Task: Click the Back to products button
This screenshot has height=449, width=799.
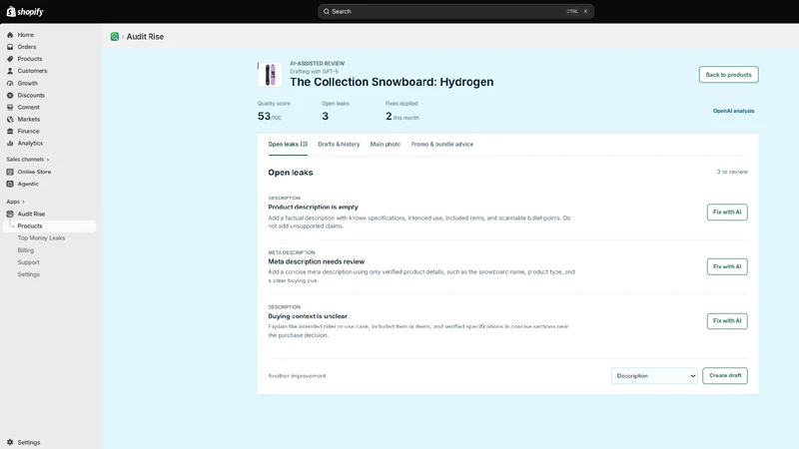Action: click(729, 75)
